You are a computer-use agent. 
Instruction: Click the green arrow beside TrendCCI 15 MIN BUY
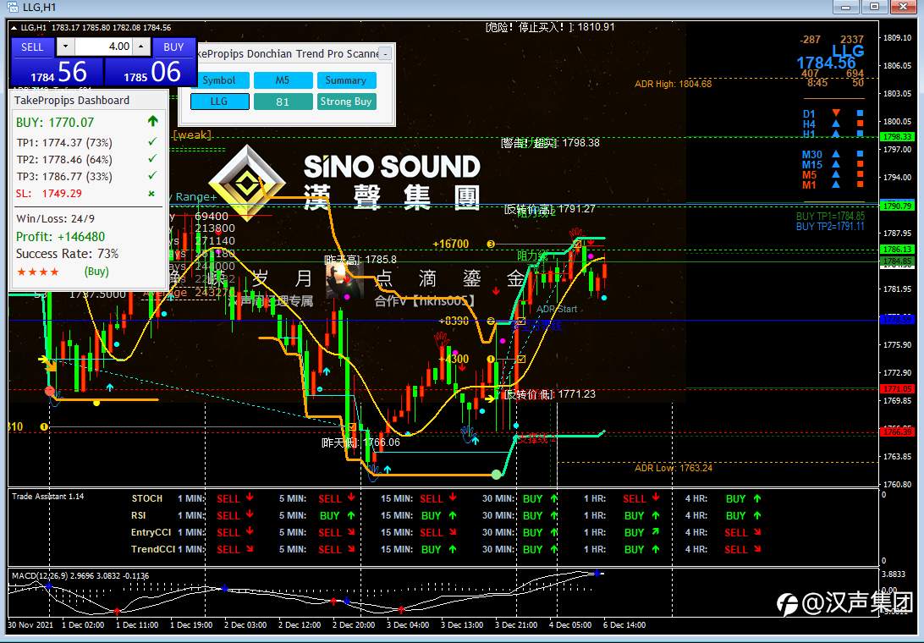point(453,549)
